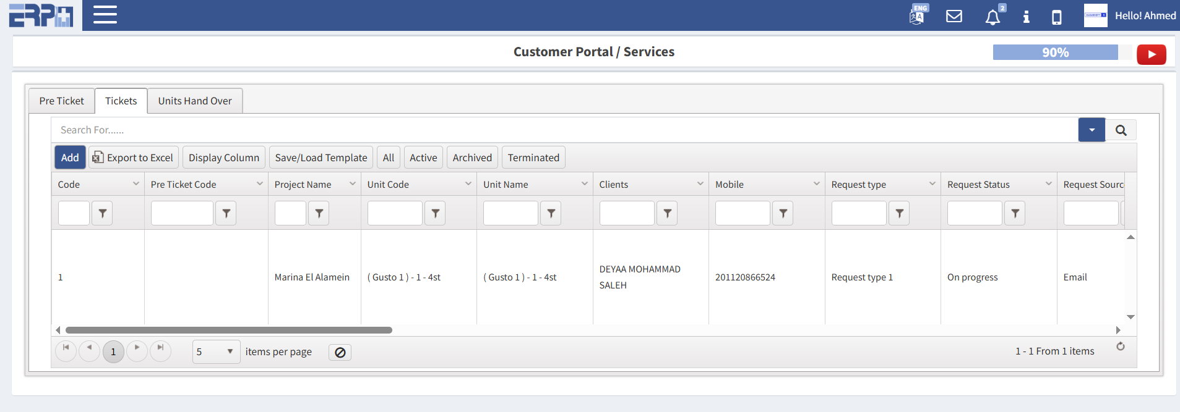Viewport: 1180px width, 412px height.
Task: Show only Active tickets
Action: click(423, 158)
